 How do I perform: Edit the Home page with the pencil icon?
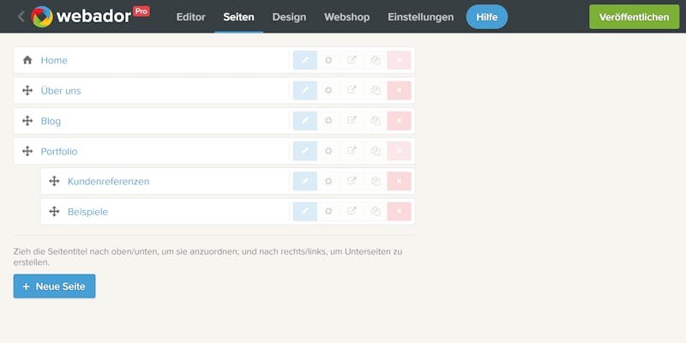(x=305, y=60)
